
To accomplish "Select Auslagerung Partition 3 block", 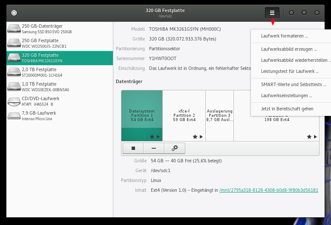I will click(219, 115).
